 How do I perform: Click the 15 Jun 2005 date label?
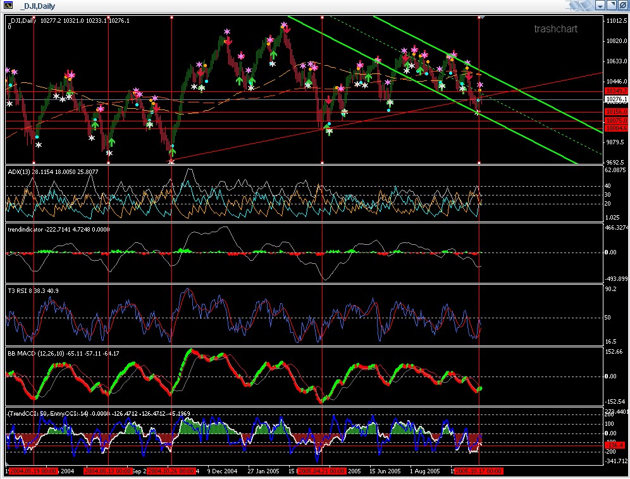click(385, 471)
